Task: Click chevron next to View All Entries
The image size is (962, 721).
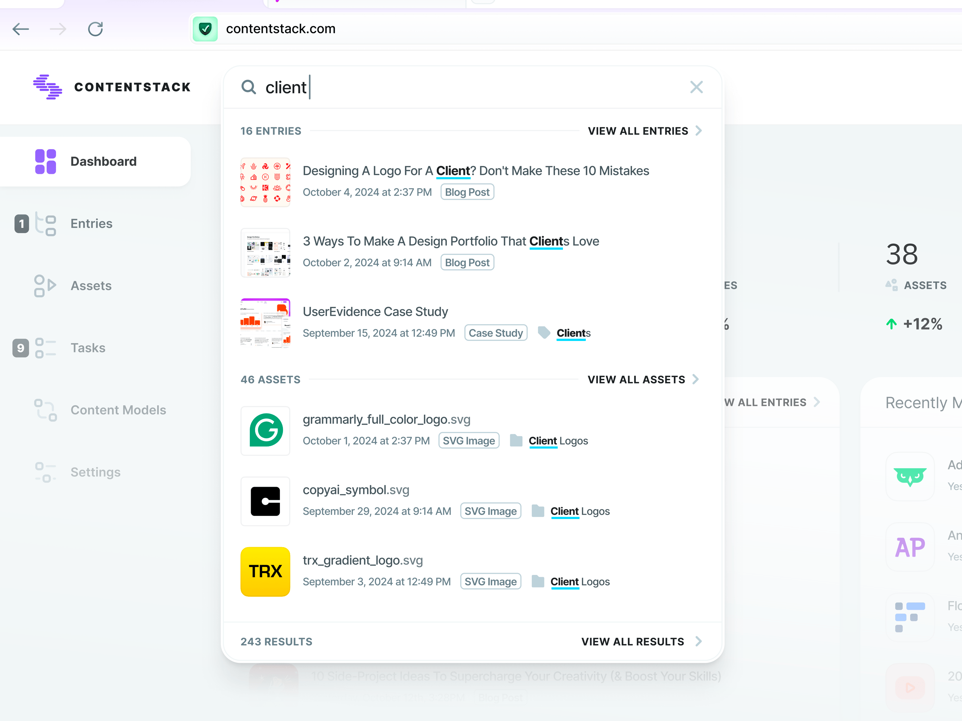Action: click(x=699, y=131)
